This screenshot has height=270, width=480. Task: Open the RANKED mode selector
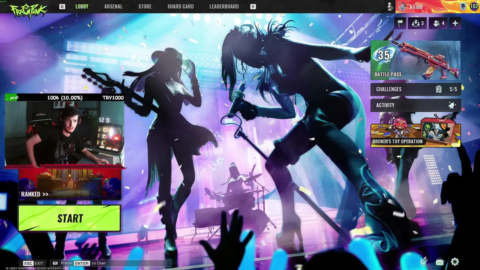[70, 184]
